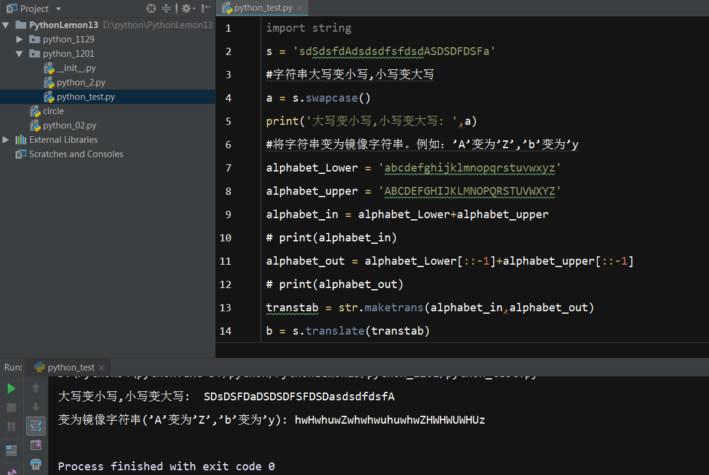Viewport: 709px width, 475px height.
Task: Click the Scroll from Source target icon
Action: coord(151,8)
